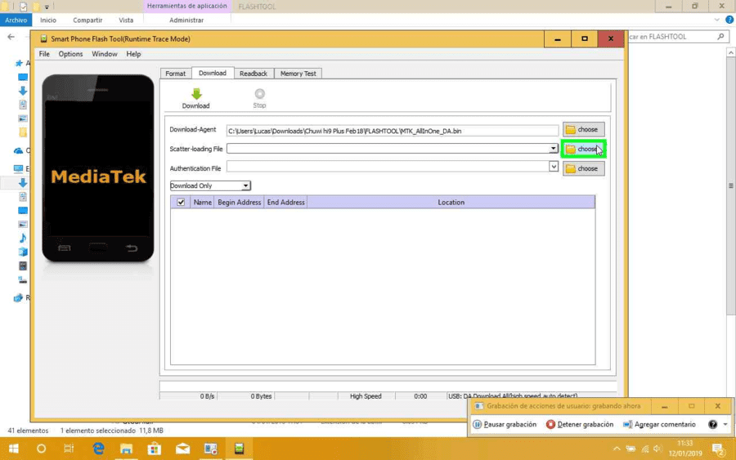
Task: Open the File menu in Flash Tool
Action: pos(44,54)
